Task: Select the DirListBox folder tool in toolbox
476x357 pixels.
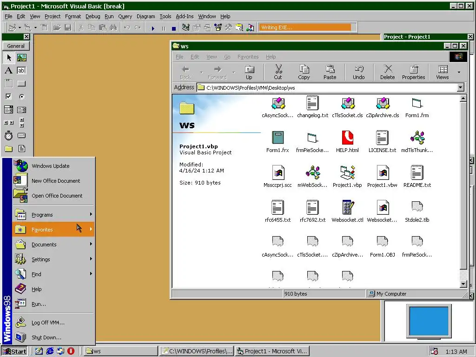Action: pos(9,148)
